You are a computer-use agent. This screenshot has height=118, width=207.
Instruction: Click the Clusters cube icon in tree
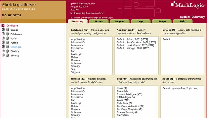pyautogui.click(x=7, y=51)
